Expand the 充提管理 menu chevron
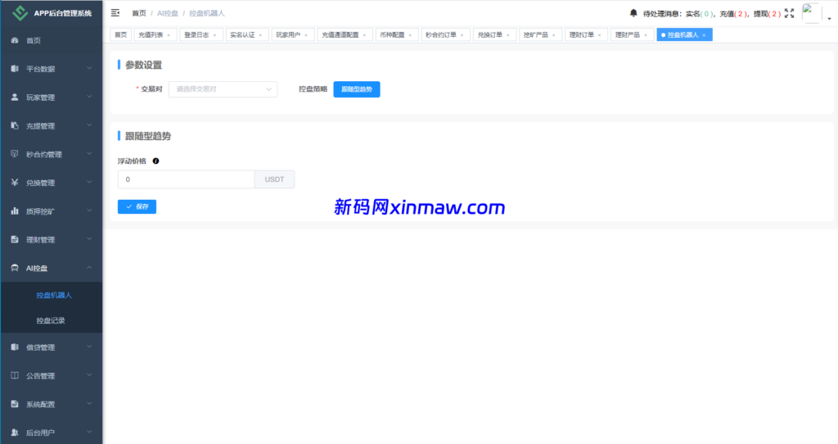 [89, 125]
